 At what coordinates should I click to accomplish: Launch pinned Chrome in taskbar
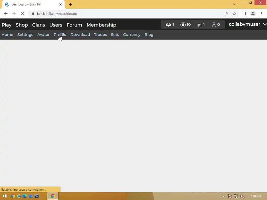[13, 196]
